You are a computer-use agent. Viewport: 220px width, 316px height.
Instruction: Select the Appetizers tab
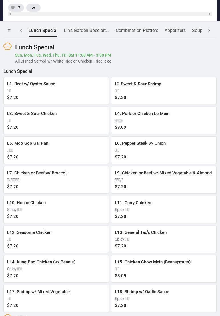175,31
